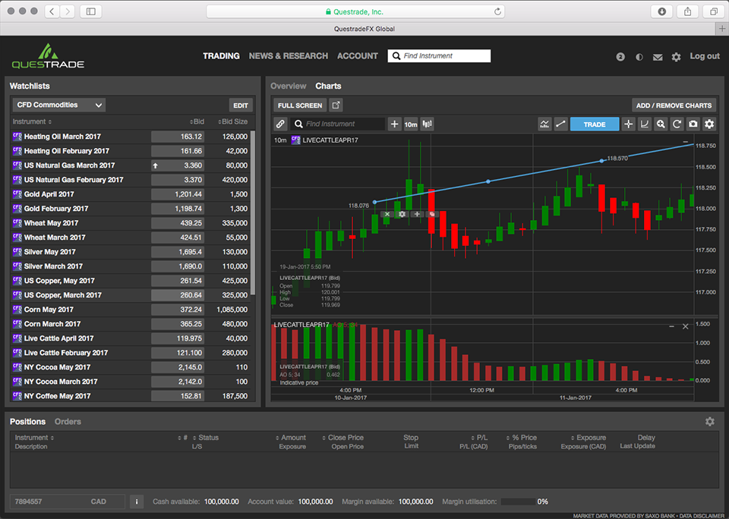Choose NY Cocoa May 2017
Screen dimensions: 729x519
click(130, 367)
